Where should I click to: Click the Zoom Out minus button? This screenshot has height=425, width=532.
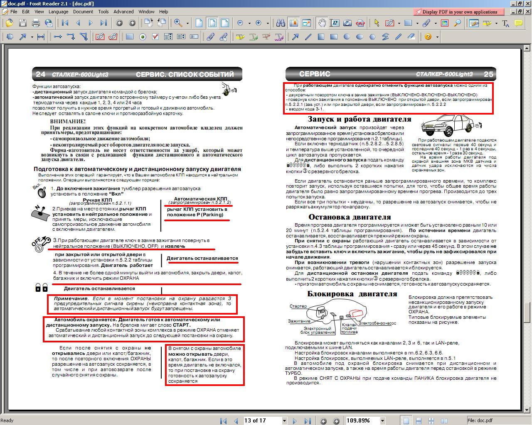240,23
